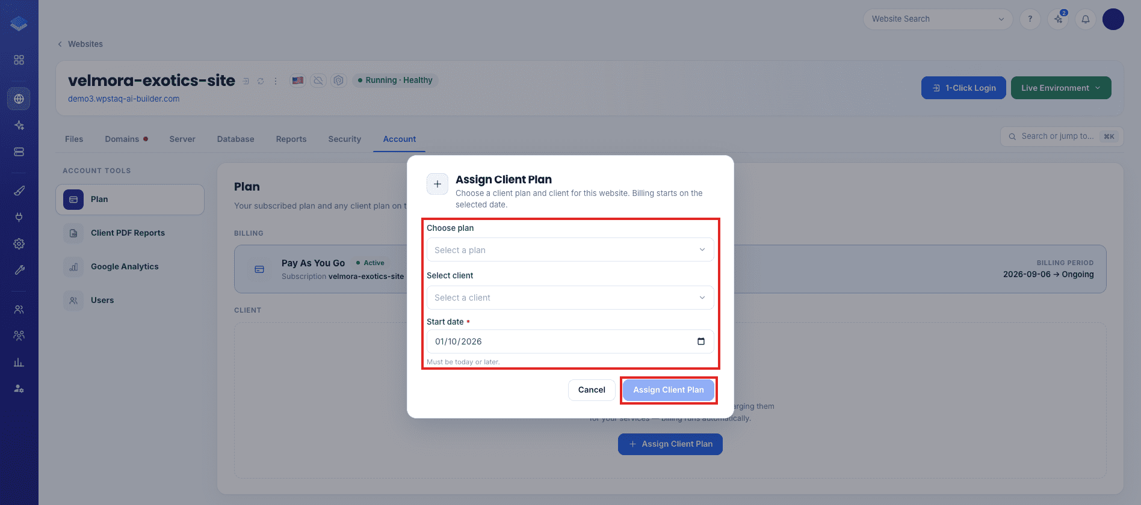Open the three-dot menu beside site title
The width and height of the screenshot is (1141, 505).
276,81
